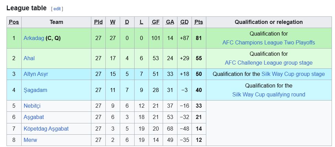Open the Aşgabat team link in row six
The image size is (335, 147).
[x=34, y=117]
